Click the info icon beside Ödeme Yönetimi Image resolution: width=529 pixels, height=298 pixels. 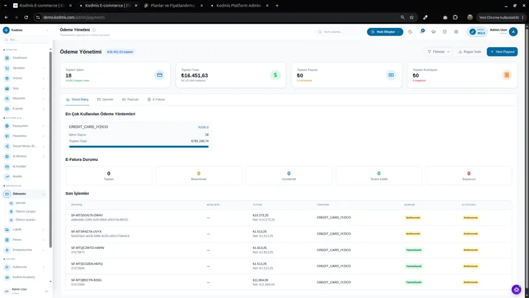[x=94, y=30]
